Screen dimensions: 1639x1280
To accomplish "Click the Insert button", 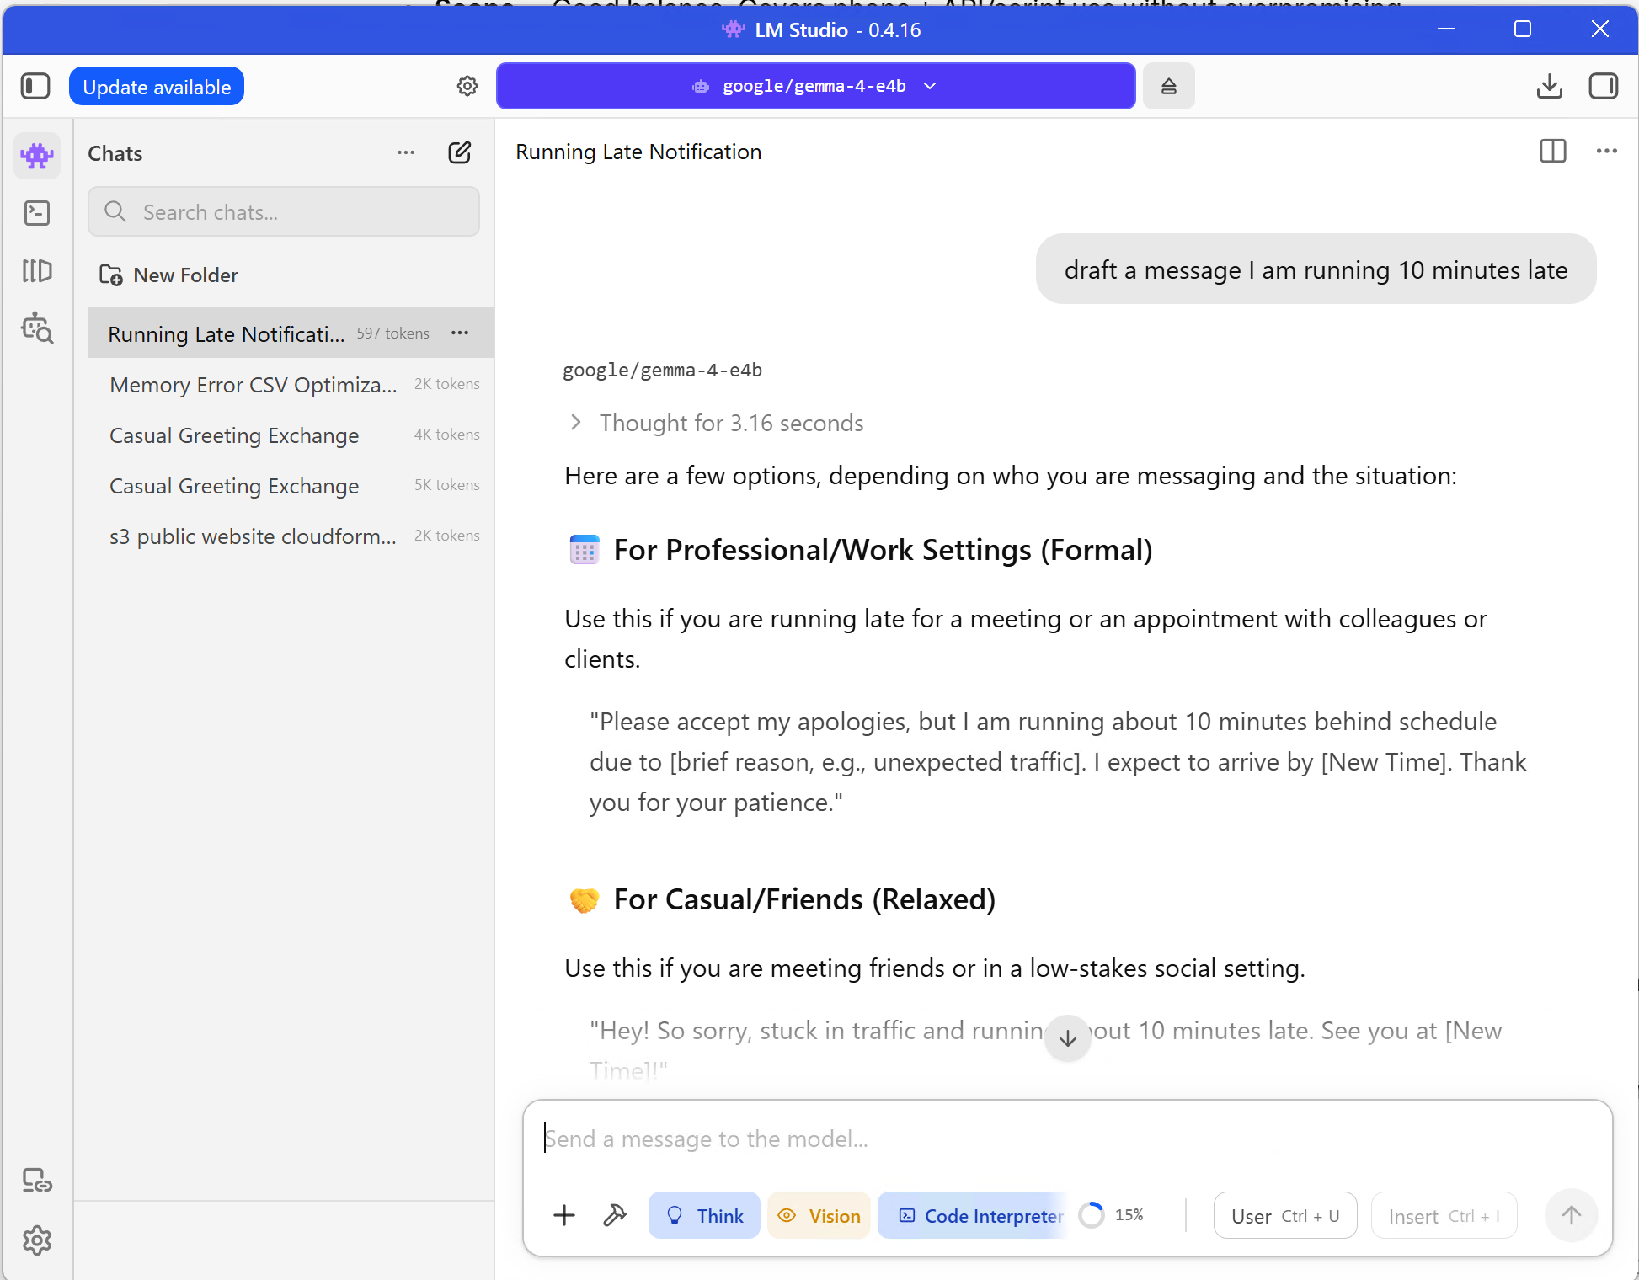I will (1444, 1215).
